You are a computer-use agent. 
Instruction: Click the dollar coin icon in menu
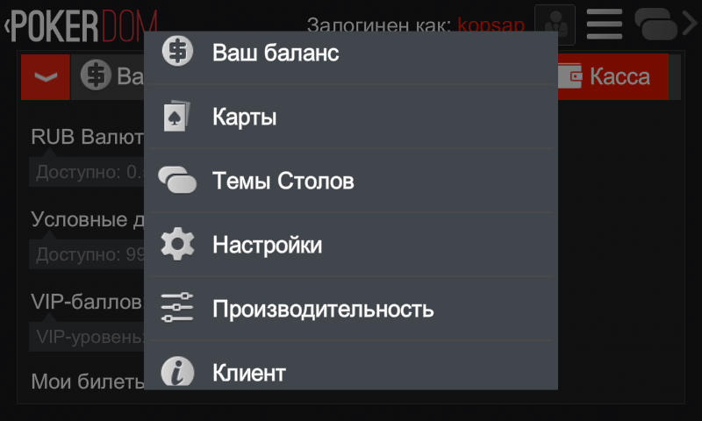[x=177, y=51]
